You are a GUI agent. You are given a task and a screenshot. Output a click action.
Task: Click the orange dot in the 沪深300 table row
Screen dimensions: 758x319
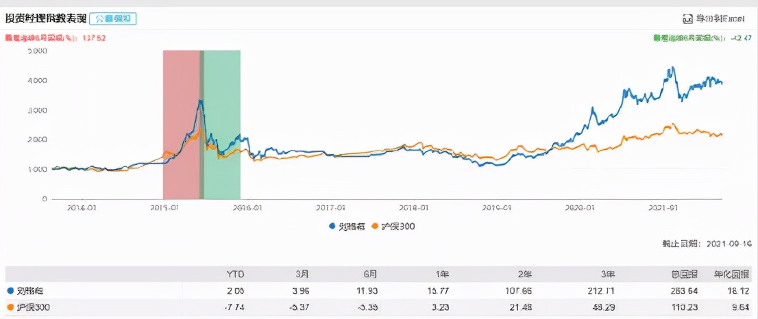coord(9,307)
